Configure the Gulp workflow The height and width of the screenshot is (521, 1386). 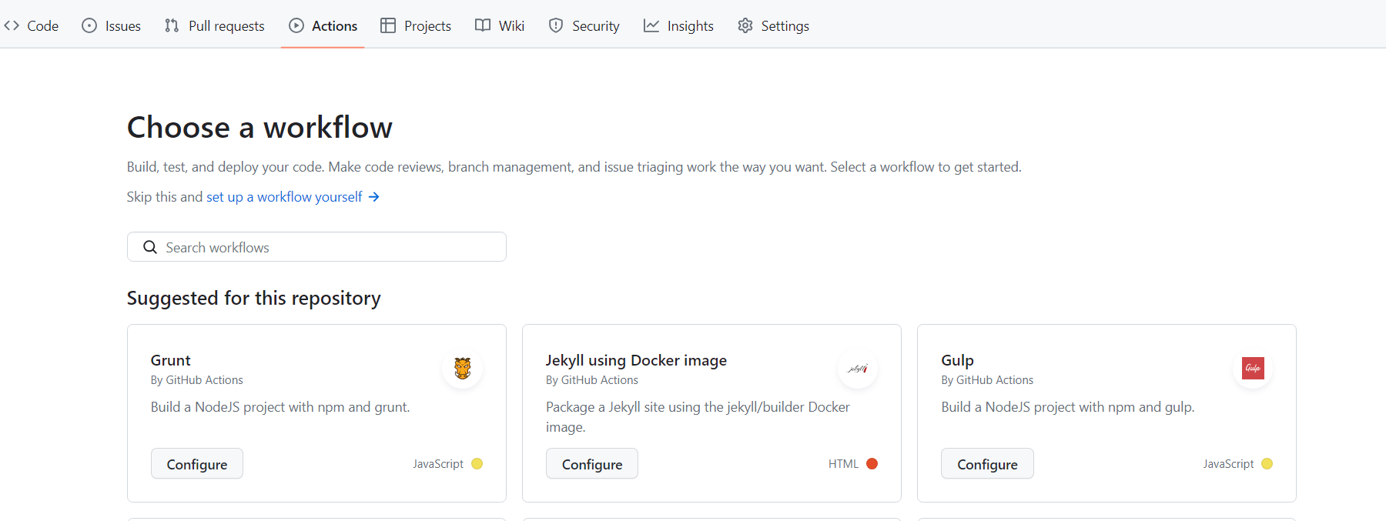987,464
